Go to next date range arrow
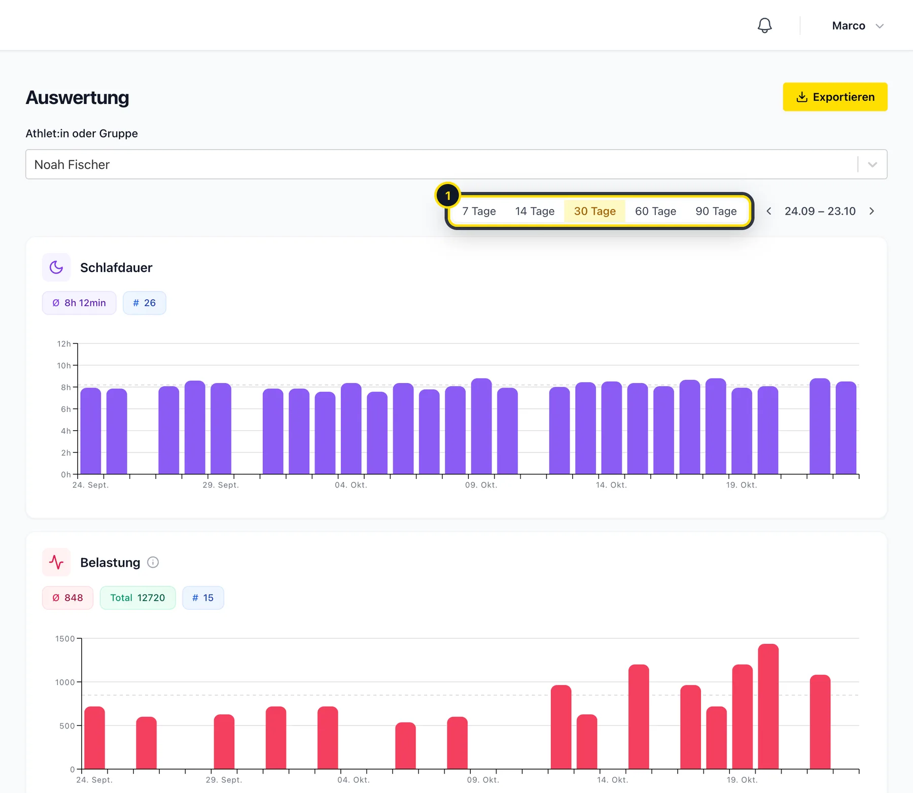913x793 pixels. coord(871,211)
